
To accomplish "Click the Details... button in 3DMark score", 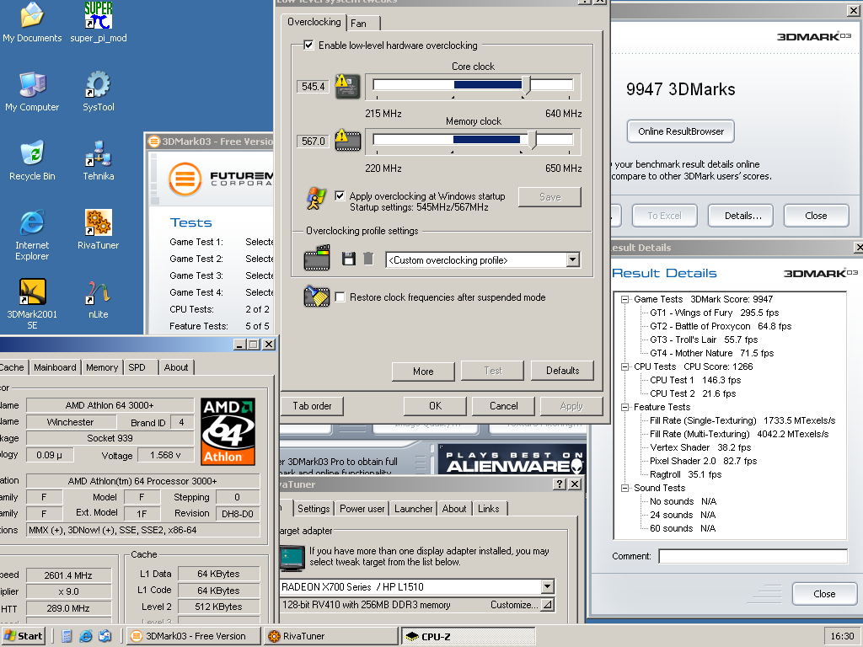I will pos(741,215).
